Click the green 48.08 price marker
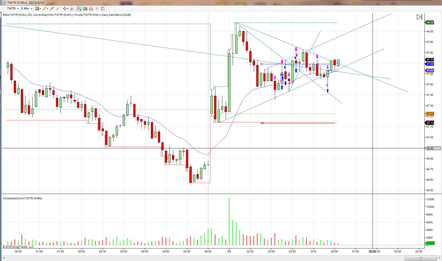 [430, 23]
